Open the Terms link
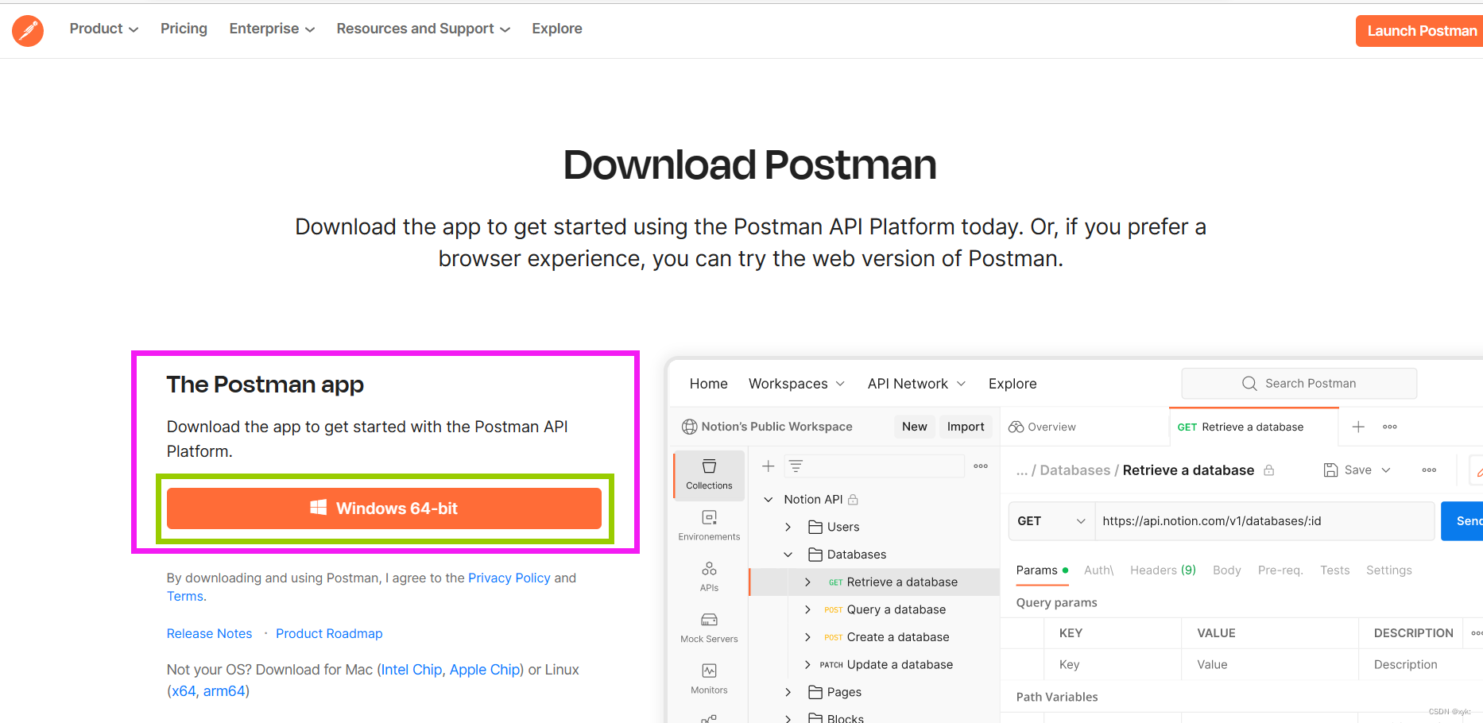Image resolution: width=1483 pixels, height=723 pixels. click(x=185, y=596)
